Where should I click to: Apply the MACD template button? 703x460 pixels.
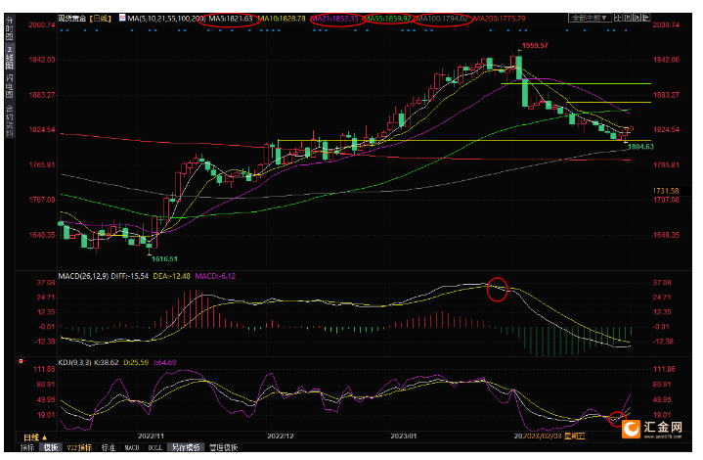coord(131,448)
